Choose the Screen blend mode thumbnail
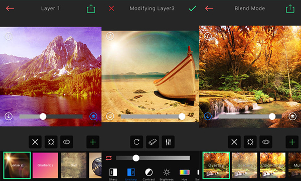301x181 pixels. 244,165
